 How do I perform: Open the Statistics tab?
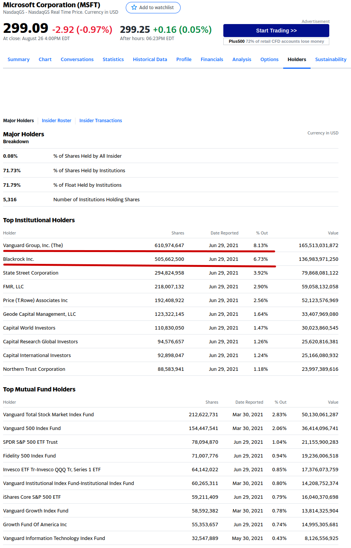click(113, 60)
